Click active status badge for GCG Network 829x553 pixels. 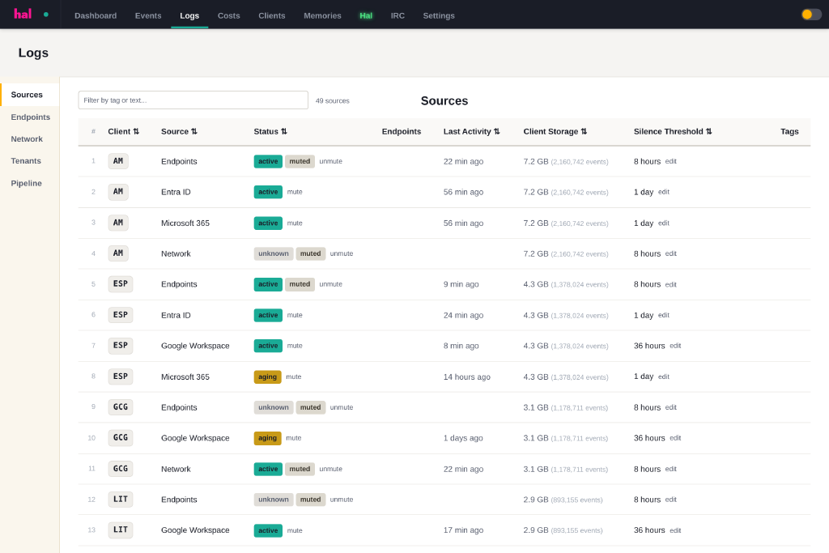coord(268,469)
